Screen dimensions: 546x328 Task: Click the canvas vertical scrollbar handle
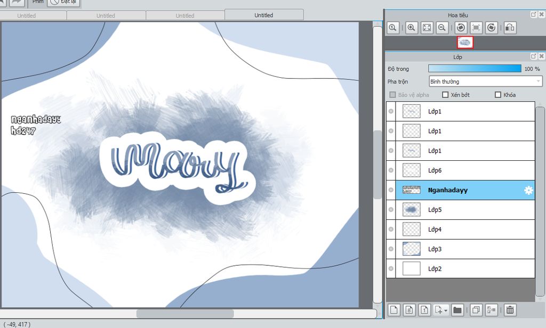tap(378, 165)
